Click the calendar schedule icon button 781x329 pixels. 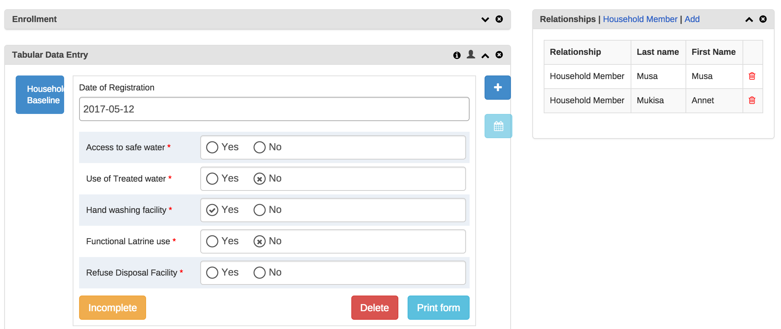coord(498,126)
